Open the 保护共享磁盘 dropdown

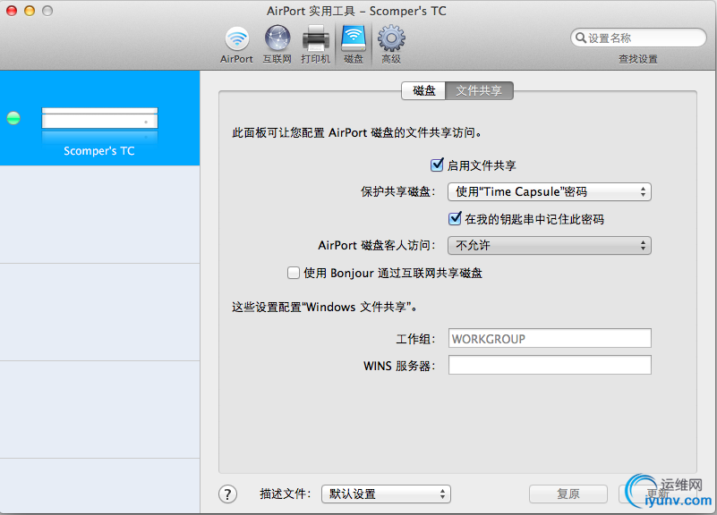[550, 191]
